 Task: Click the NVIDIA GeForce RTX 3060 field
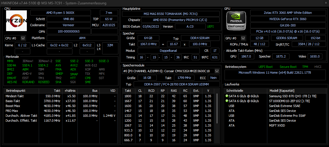pos(288,19)
